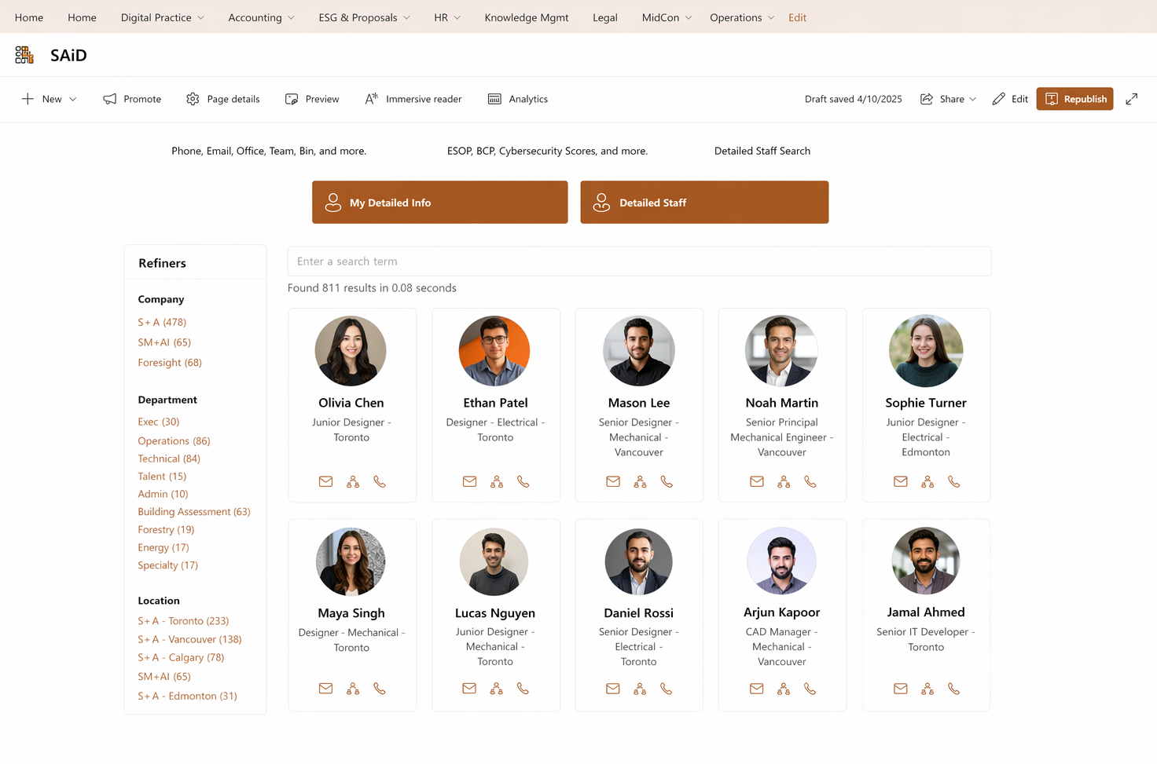Click Edit link in top navigation

[797, 17]
